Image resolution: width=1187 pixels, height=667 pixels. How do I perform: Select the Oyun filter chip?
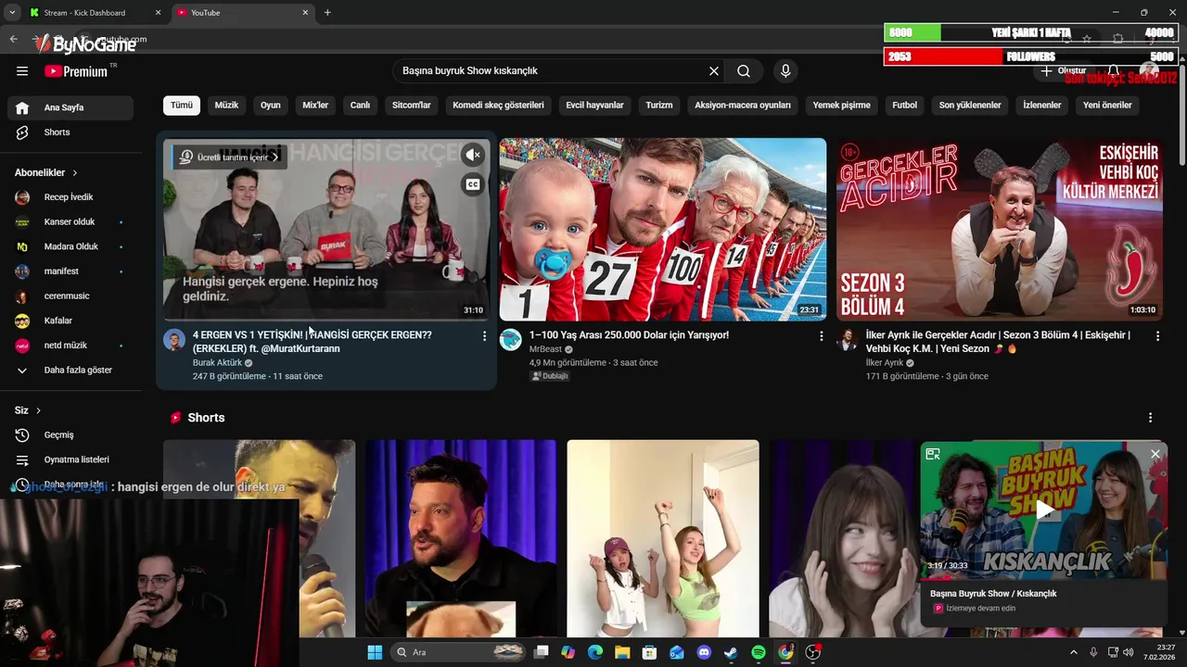[x=271, y=106]
